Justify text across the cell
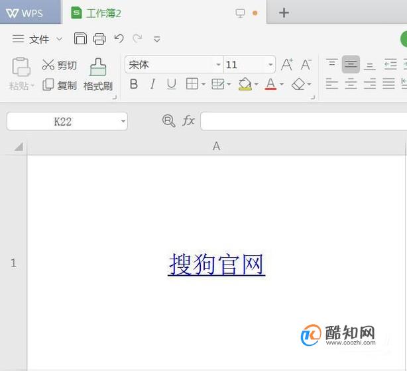This screenshot has width=407, height=371. click(388, 83)
